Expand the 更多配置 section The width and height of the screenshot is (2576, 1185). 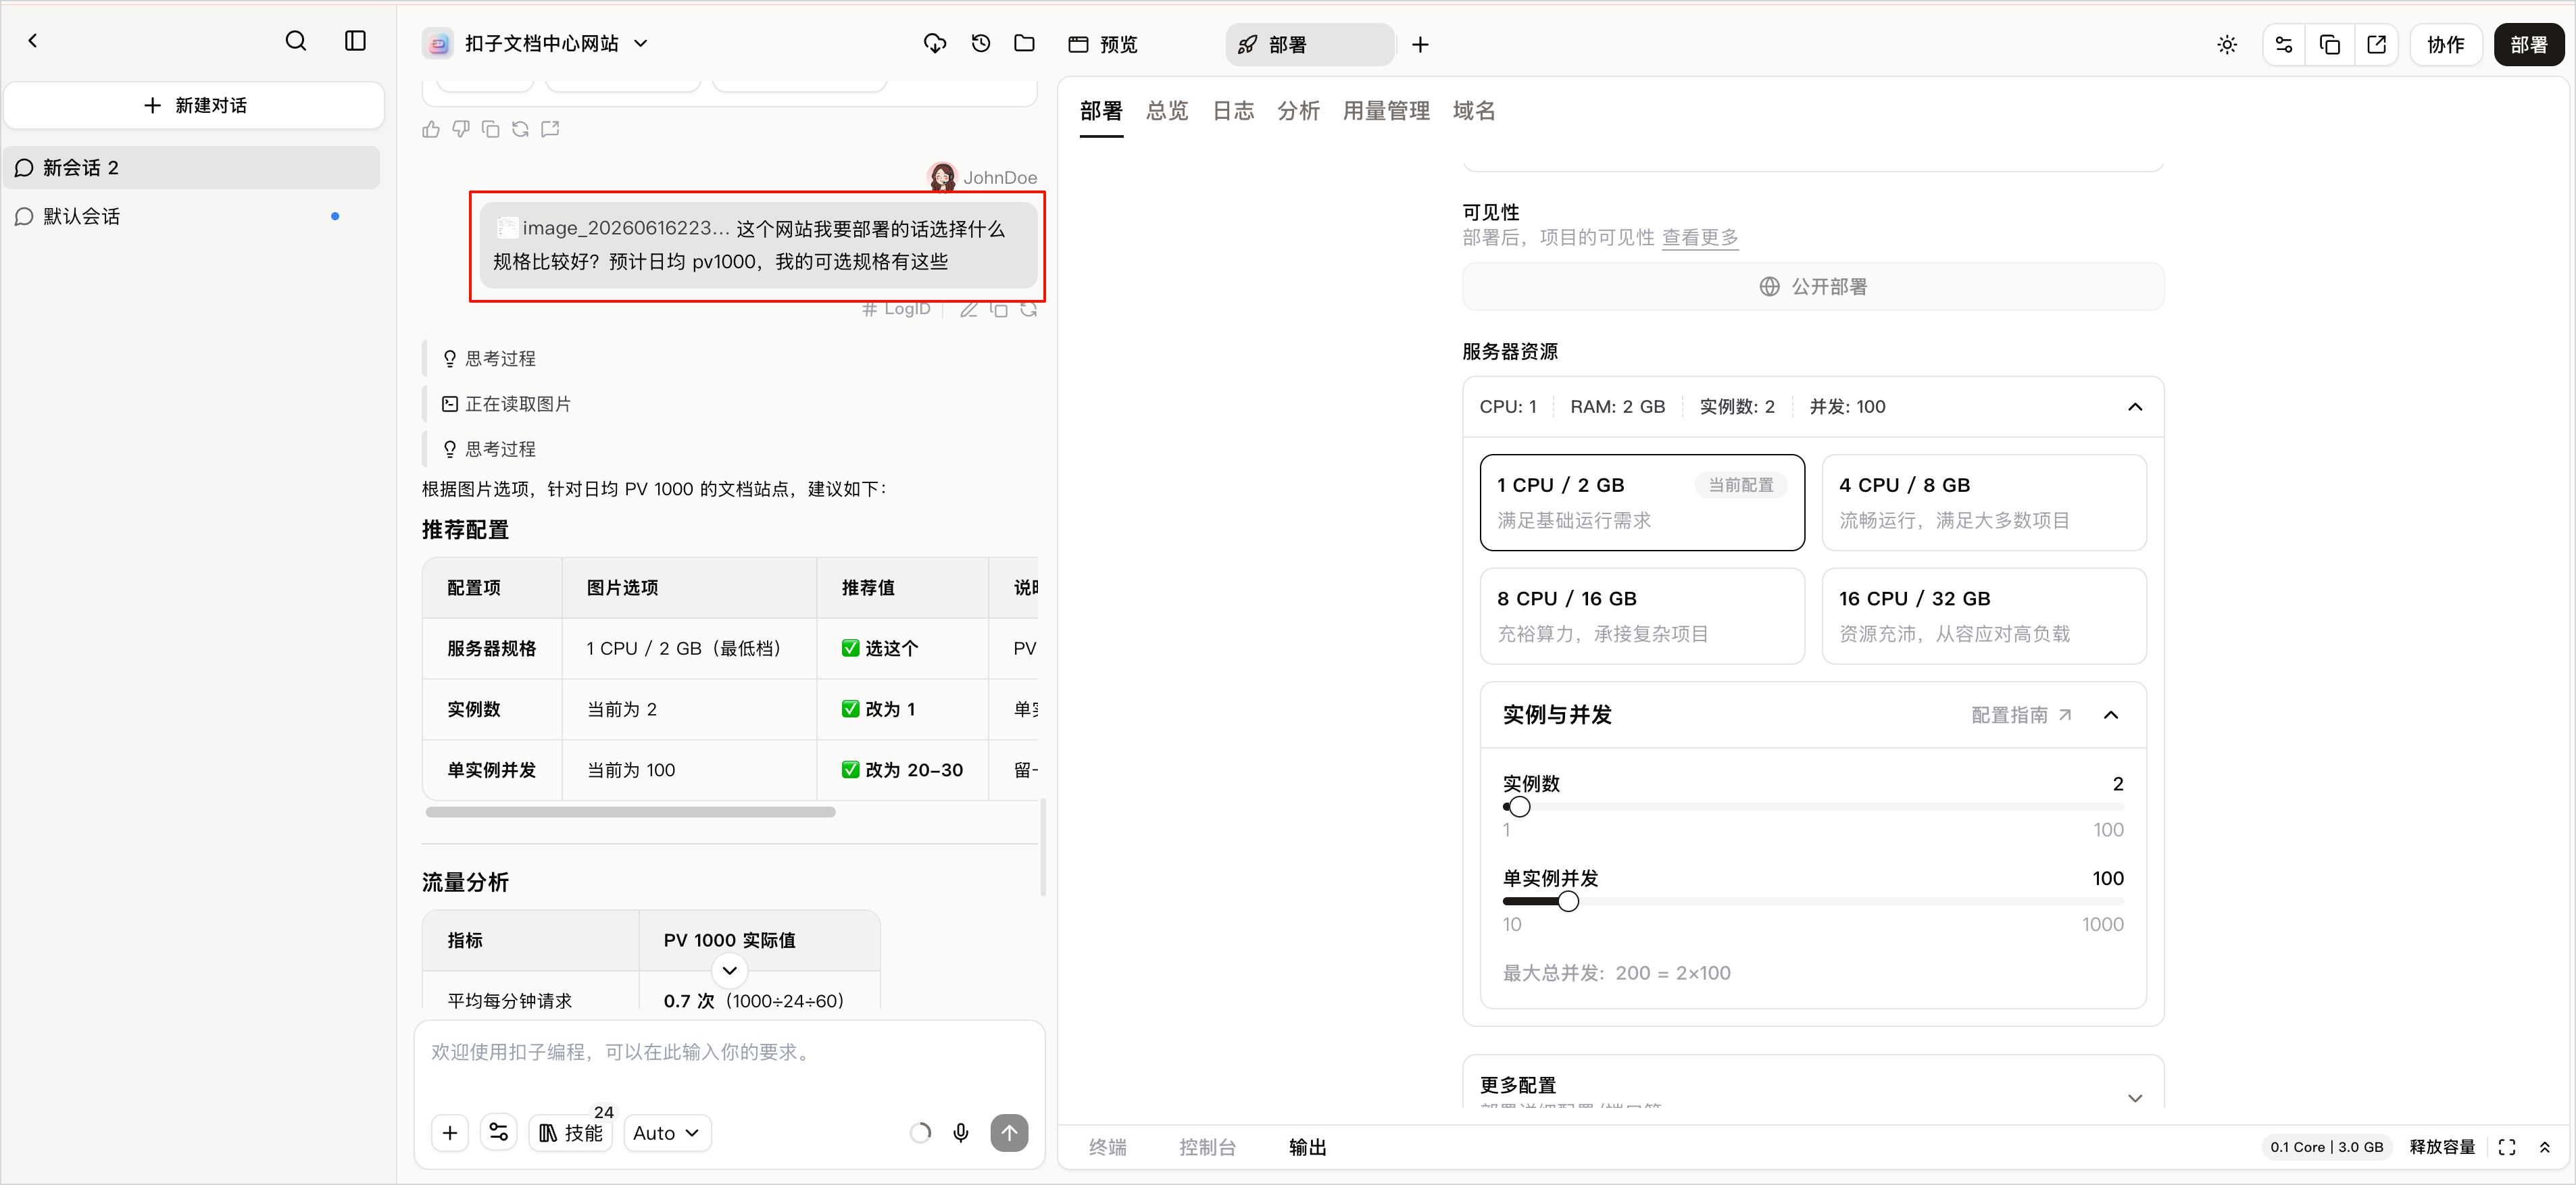click(2135, 1098)
